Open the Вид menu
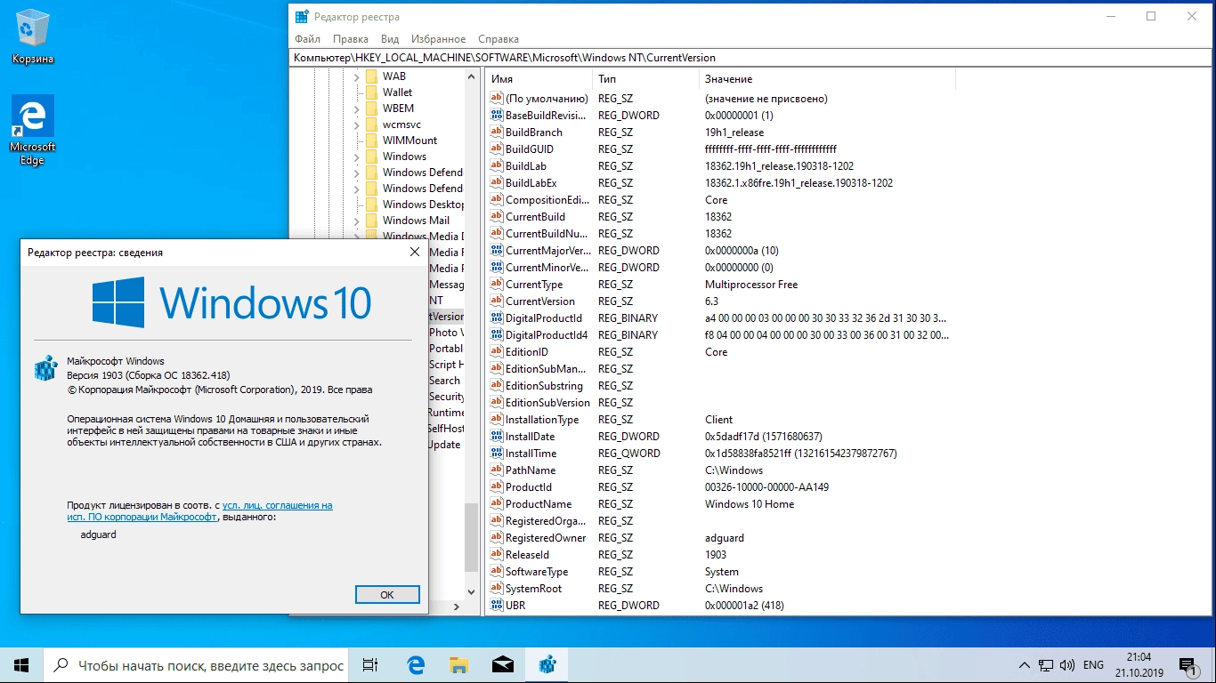Viewport: 1216px width, 683px height. [390, 39]
